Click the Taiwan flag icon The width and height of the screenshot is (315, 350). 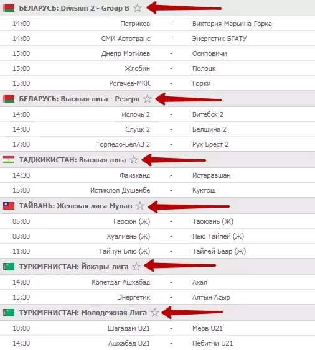click(9, 206)
